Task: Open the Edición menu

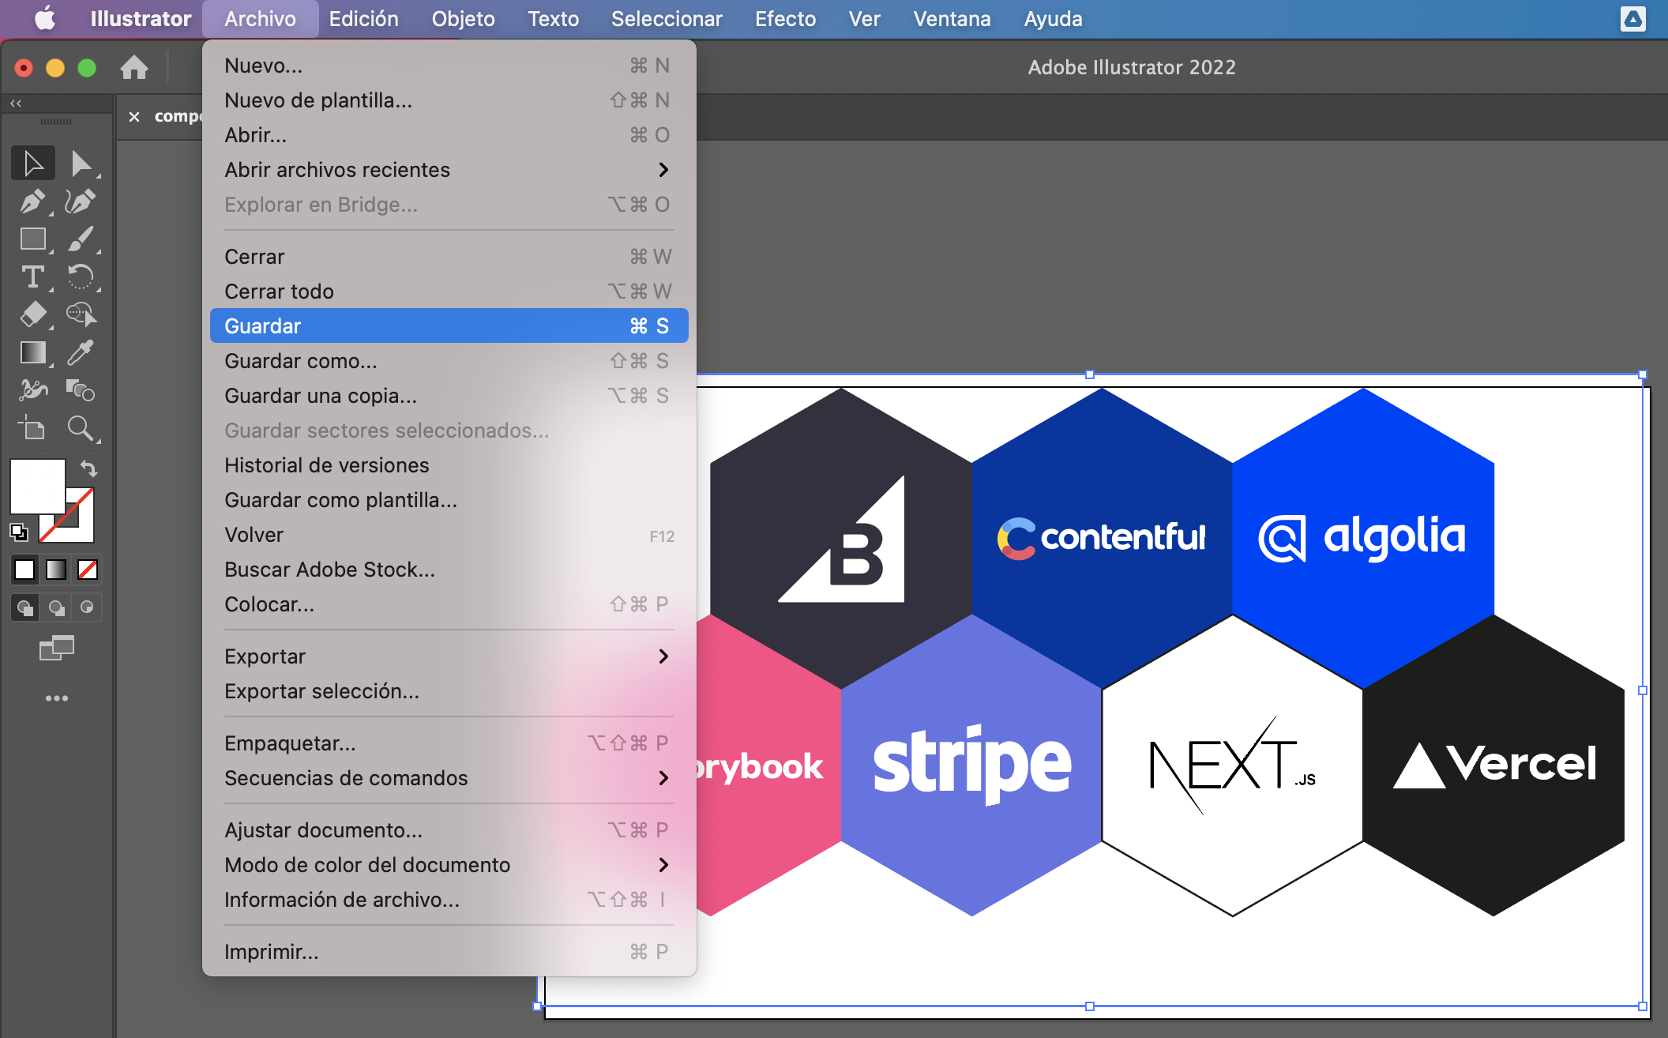Action: pos(363,19)
